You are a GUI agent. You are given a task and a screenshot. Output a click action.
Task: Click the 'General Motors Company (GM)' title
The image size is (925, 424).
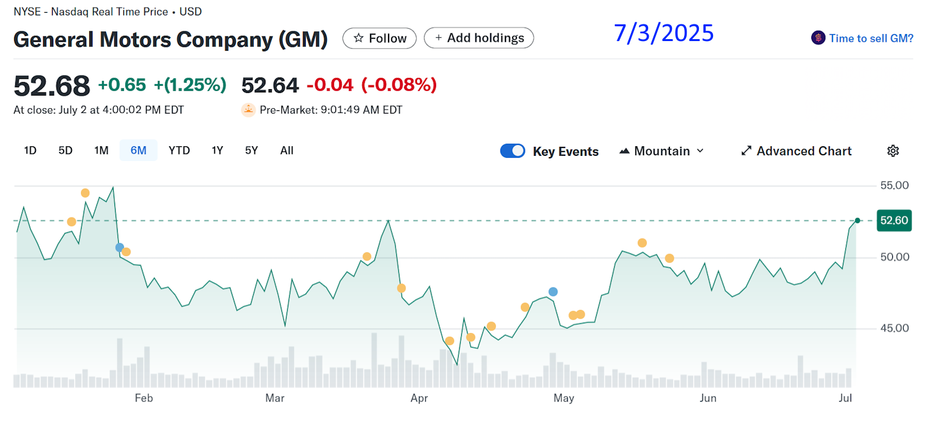(x=171, y=40)
